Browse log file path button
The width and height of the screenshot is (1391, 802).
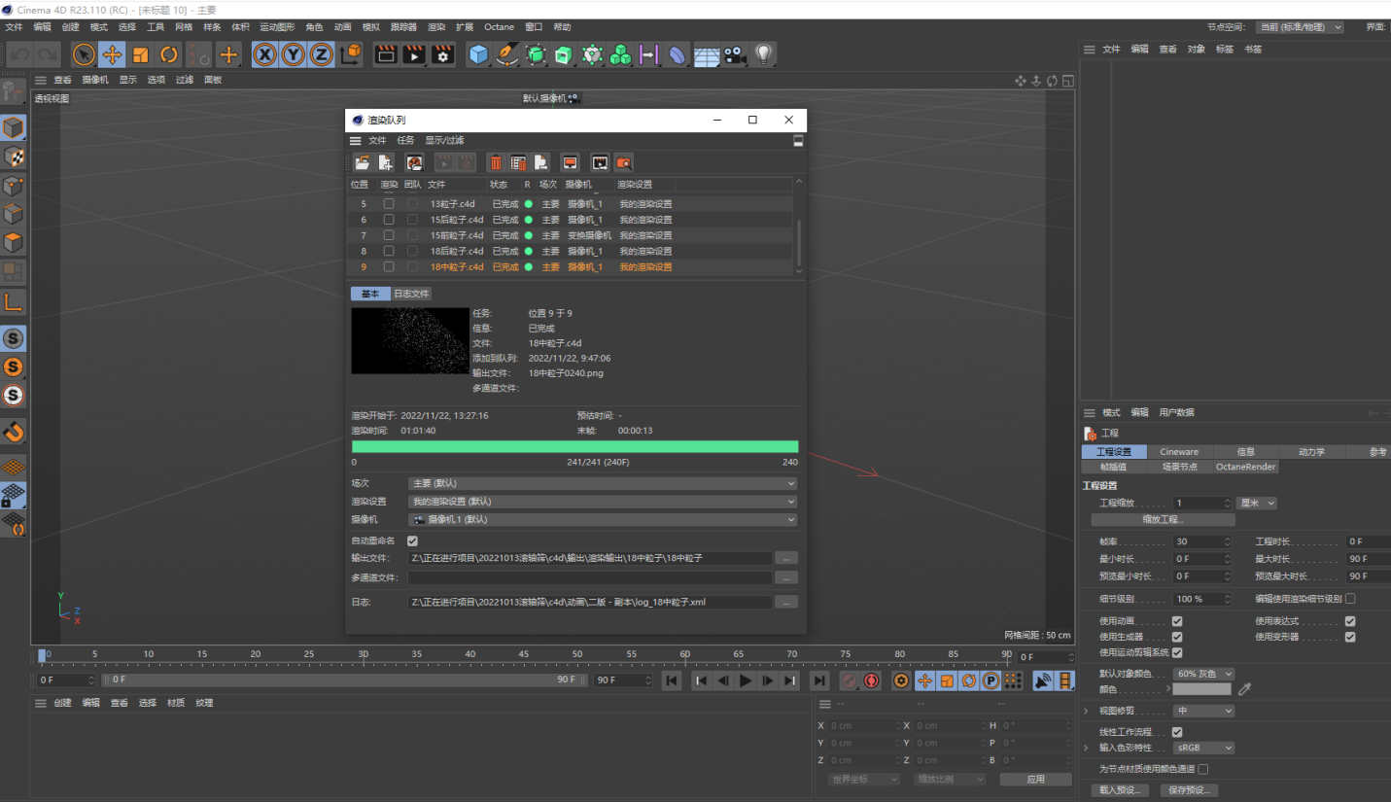[x=786, y=603]
